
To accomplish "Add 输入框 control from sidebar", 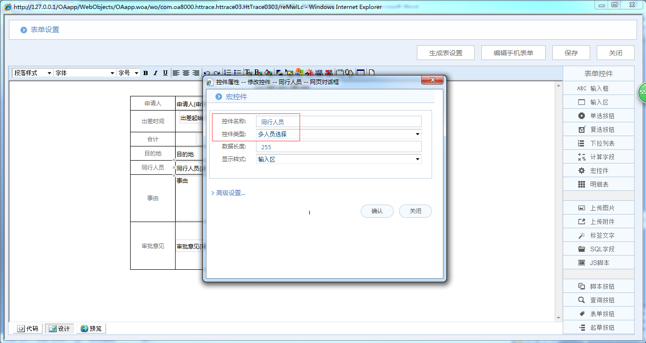I will click(x=598, y=88).
